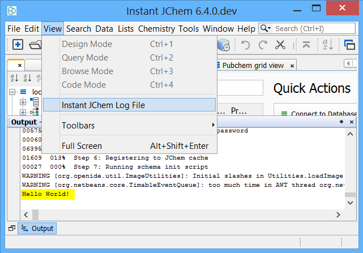The height and width of the screenshot is (253, 363).
Task: Click the Output button in the bottom bar
Action: tap(38, 229)
